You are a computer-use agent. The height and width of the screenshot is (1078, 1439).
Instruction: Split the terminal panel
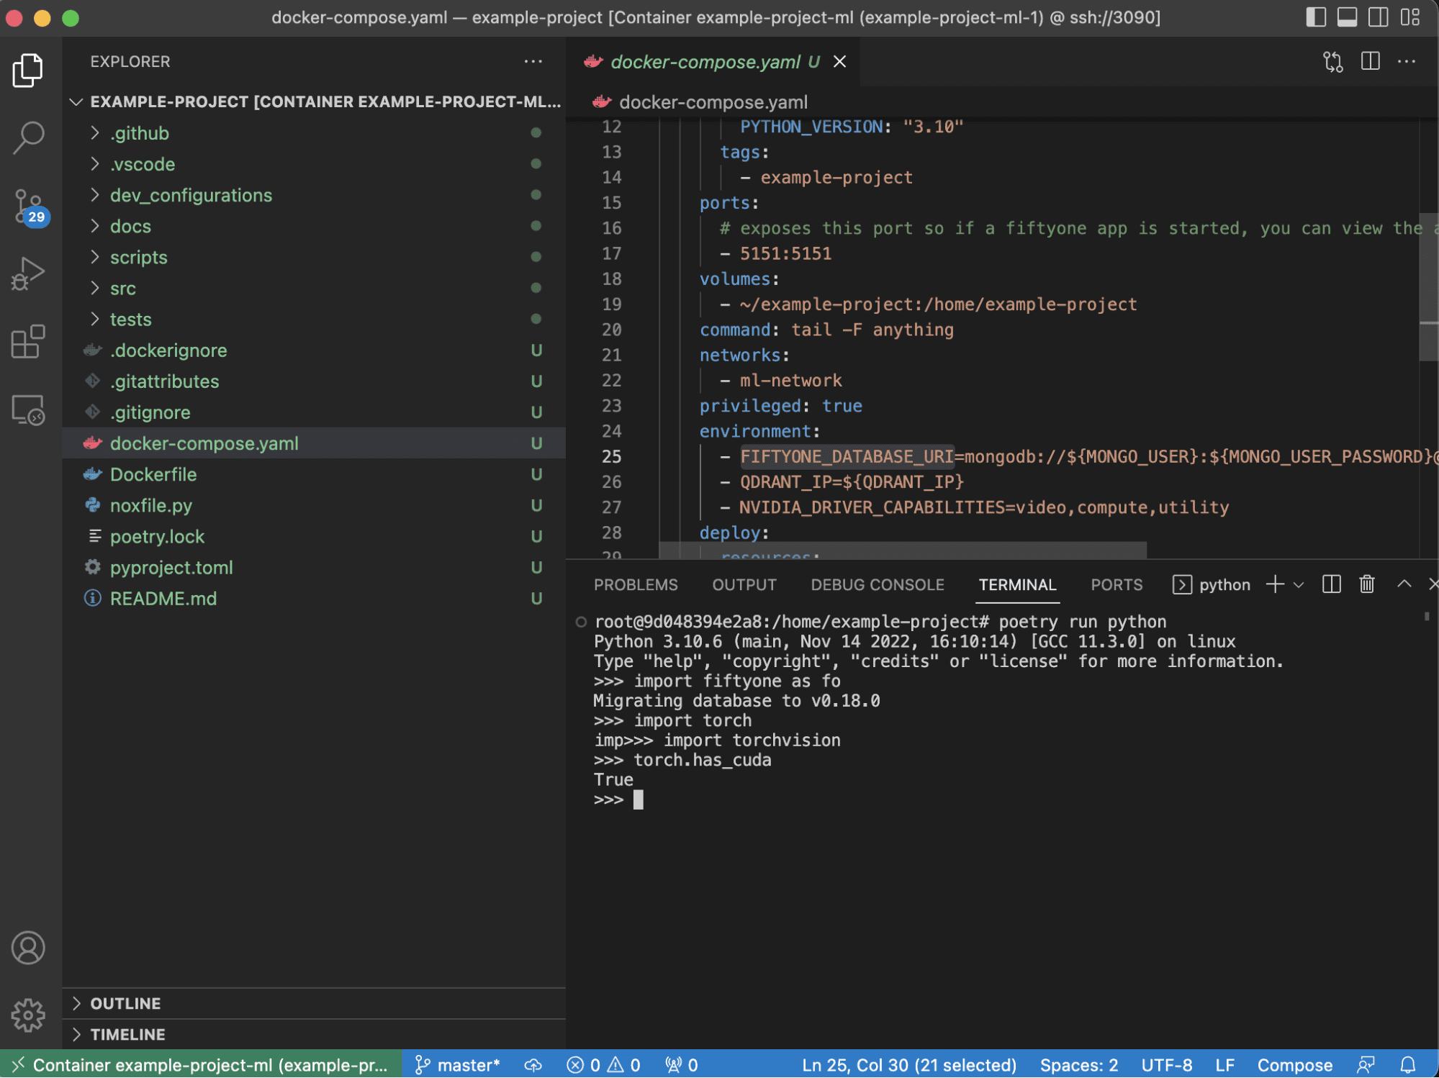coord(1331,584)
